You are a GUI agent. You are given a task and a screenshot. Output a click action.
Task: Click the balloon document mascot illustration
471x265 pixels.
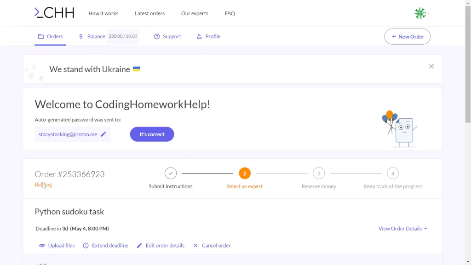(400, 129)
